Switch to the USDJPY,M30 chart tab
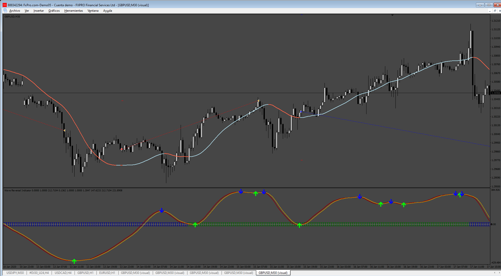The image size is (501, 276). point(15,273)
